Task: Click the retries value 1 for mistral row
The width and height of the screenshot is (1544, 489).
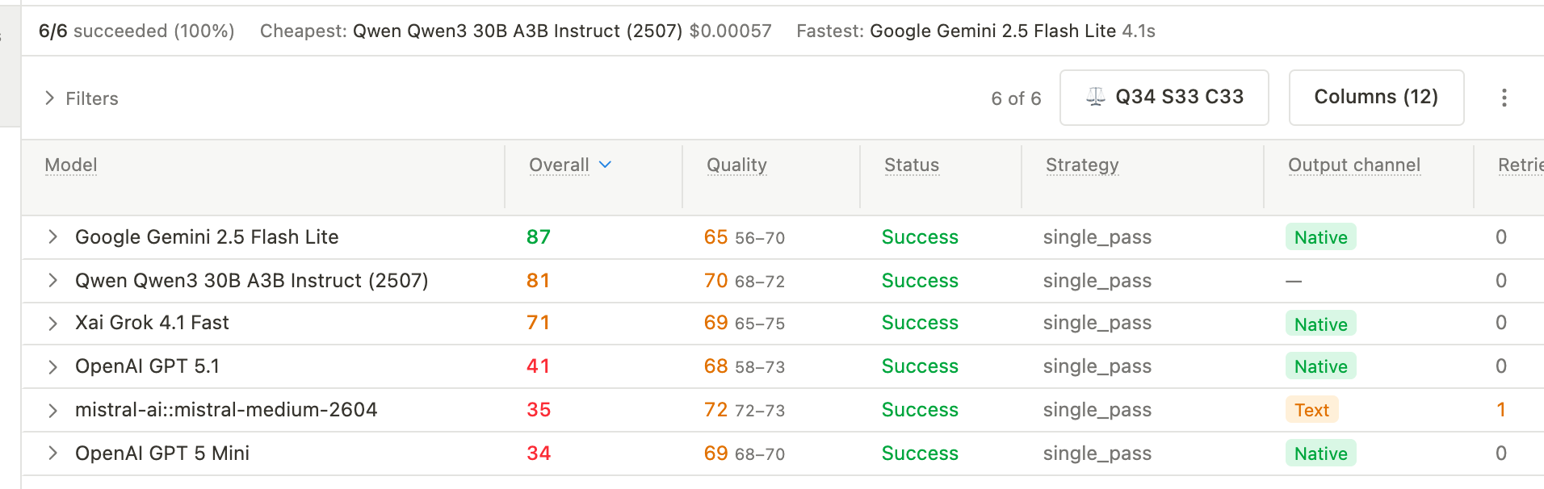Action: 1501,410
